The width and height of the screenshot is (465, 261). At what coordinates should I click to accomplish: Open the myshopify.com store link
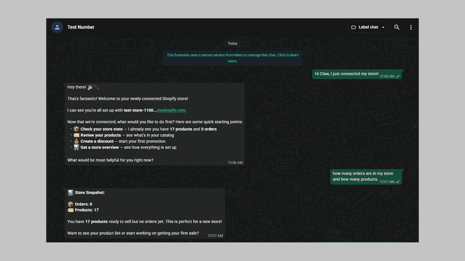click(x=171, y=110)
